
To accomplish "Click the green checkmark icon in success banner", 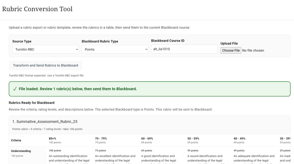I will click(15, 89).
